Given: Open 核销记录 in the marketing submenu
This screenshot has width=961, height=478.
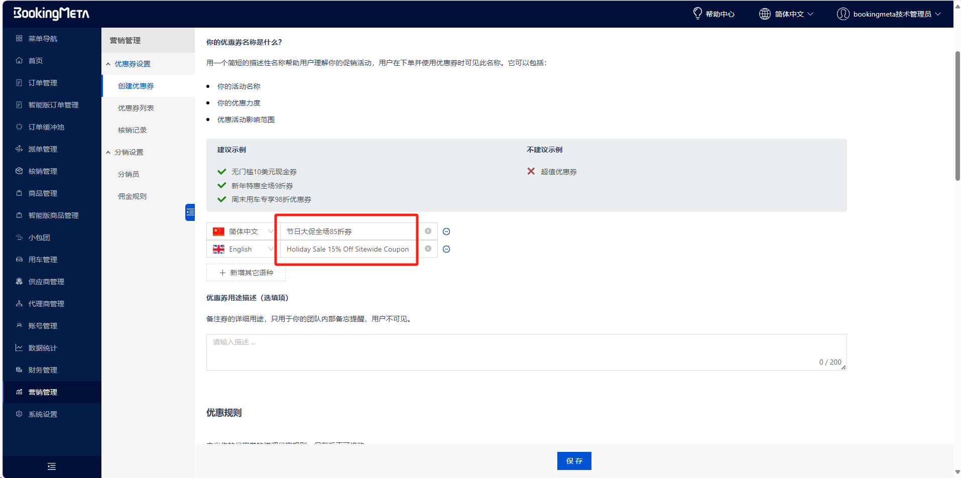Looking at the screenshot, I should click(x=132, y=130).
